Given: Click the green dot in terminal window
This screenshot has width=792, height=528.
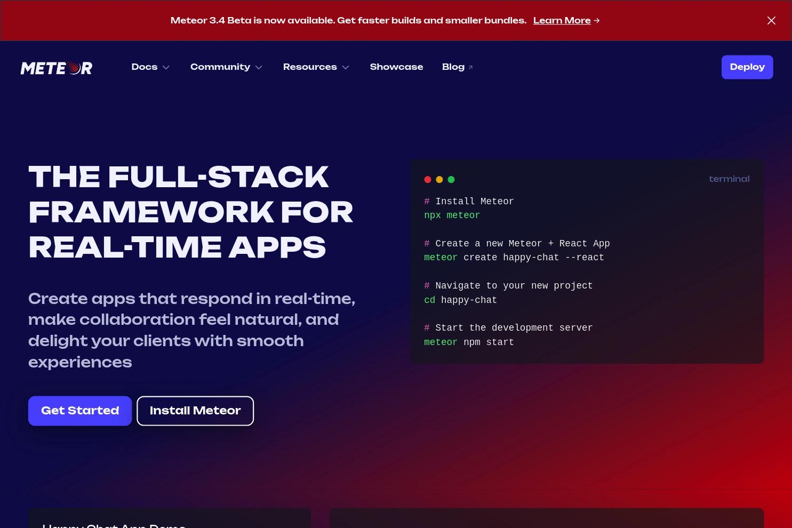Looking at the screenshot, I should coord(451,180).
